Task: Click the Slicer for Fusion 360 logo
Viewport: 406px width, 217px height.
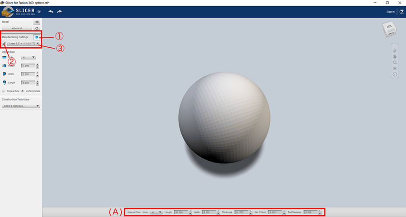Action: [18, 12]
